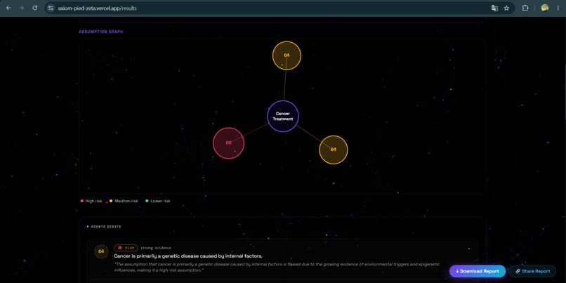Click the High risk legend entry
The width and height of the screenshot is (566, 283).
91,201
